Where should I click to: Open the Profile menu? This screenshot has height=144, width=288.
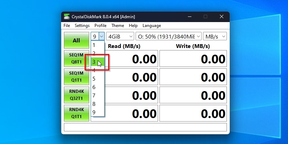pyautogui.click(x=100, y=26)
